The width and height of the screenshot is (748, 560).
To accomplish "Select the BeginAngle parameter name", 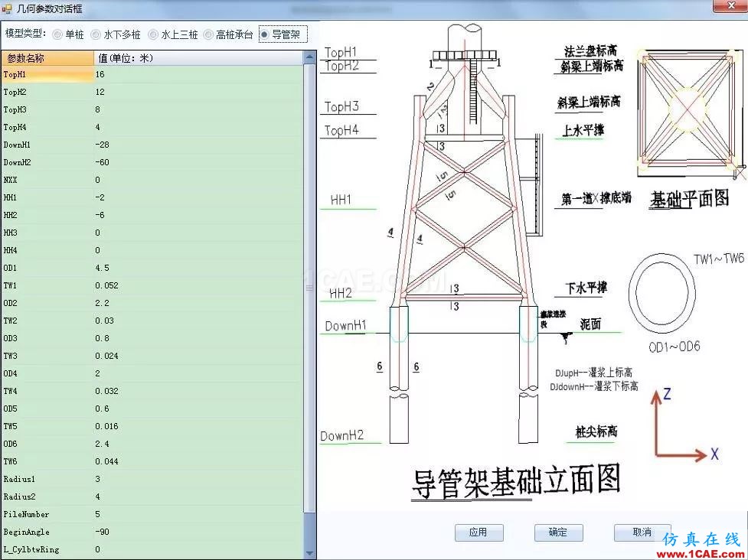I will coord(47,532).
